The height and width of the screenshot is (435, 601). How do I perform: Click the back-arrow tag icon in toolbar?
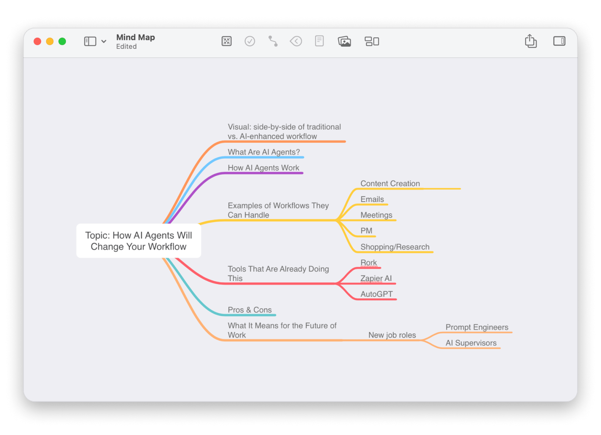click(296, 41)
